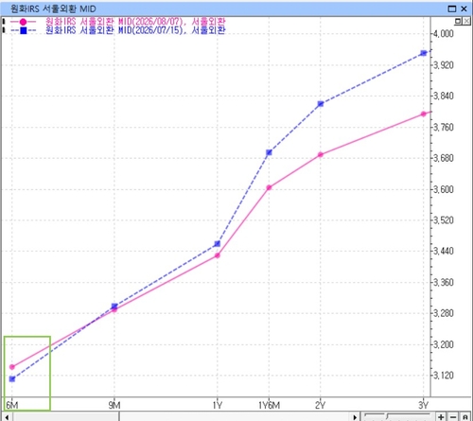Click the 1Y6M x-axis label
Screen dimensions: 473x421
[x=269, y=405]
